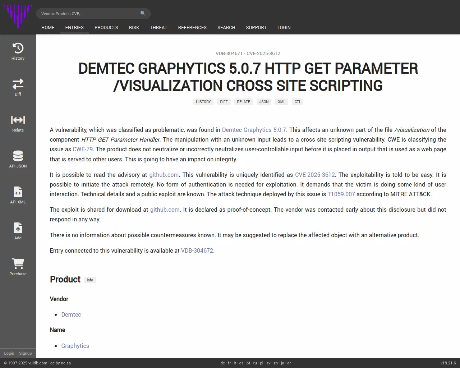Open the PRODUCTS menu
The height and width of the screenshot is (368, 460).
106,27
